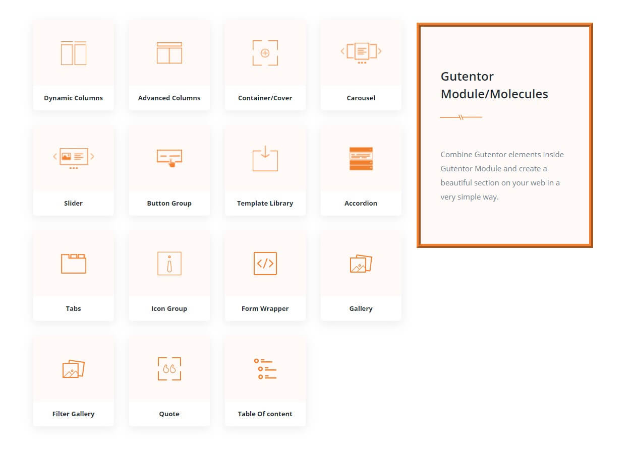632x454 pixels.
Task: Click the Tabs label
Action: (74, 308)
